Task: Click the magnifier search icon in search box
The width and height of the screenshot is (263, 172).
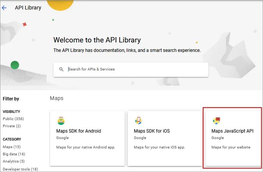Action: coord(61,69)
